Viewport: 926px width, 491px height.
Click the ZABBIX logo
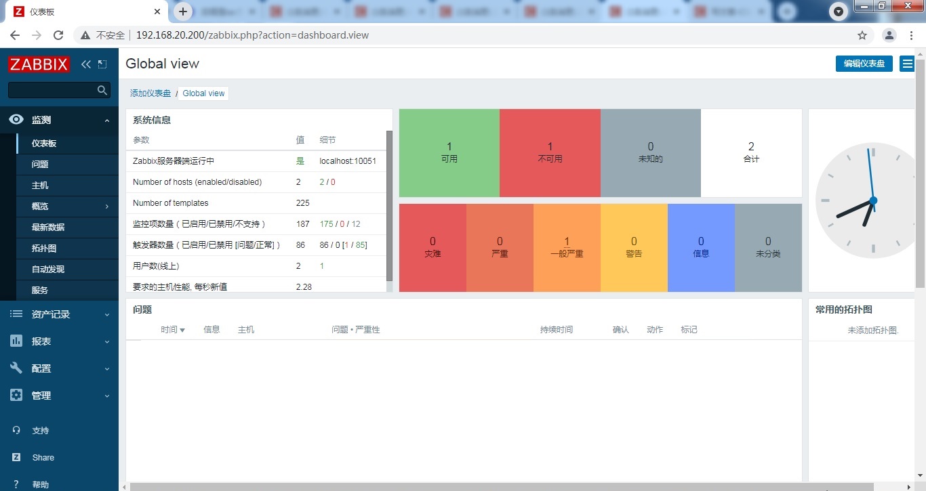coord(39,64)
